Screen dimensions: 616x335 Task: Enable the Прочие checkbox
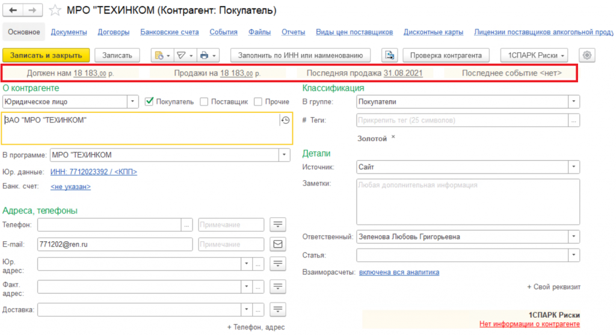pos(258,101)
